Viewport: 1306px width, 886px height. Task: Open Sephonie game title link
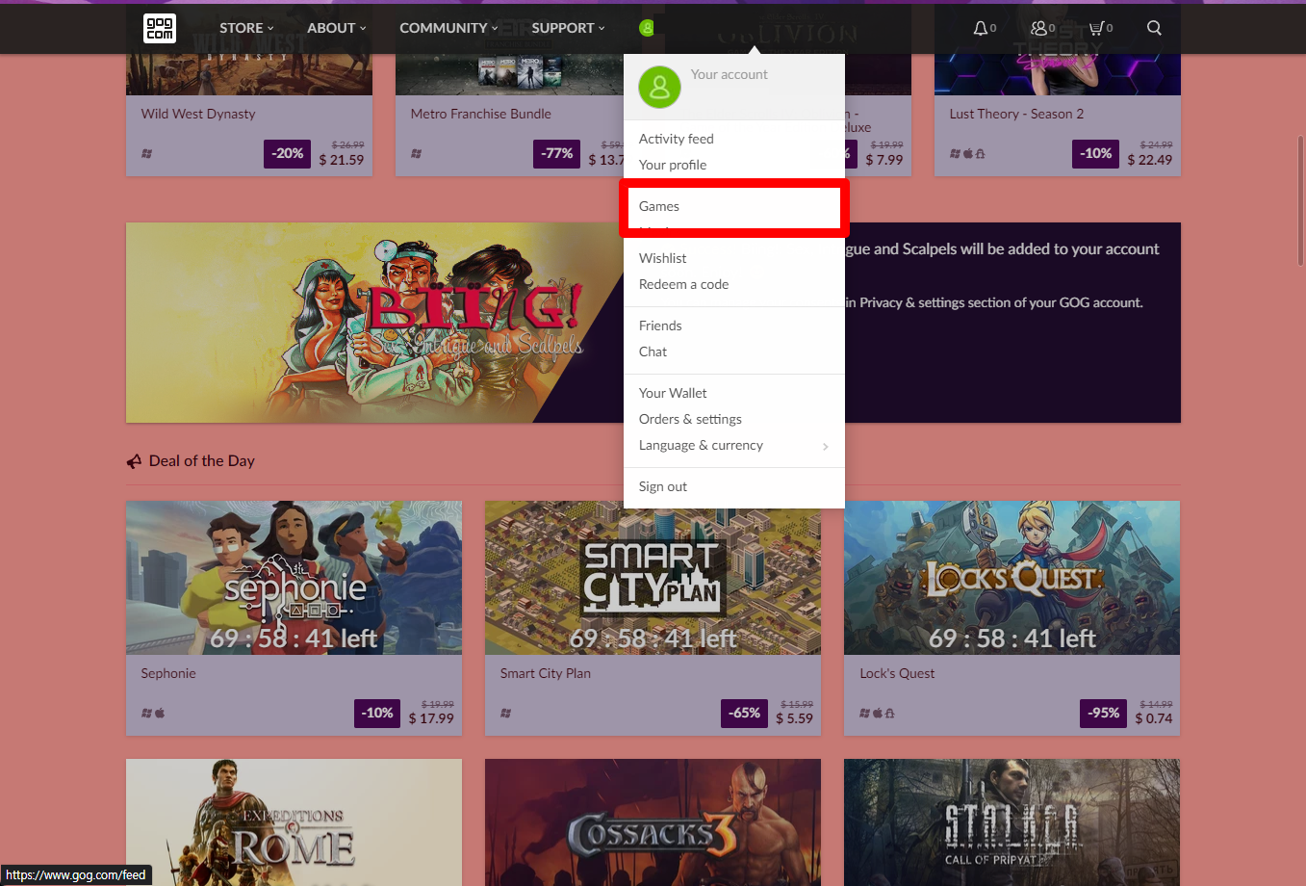coord(168,673)
